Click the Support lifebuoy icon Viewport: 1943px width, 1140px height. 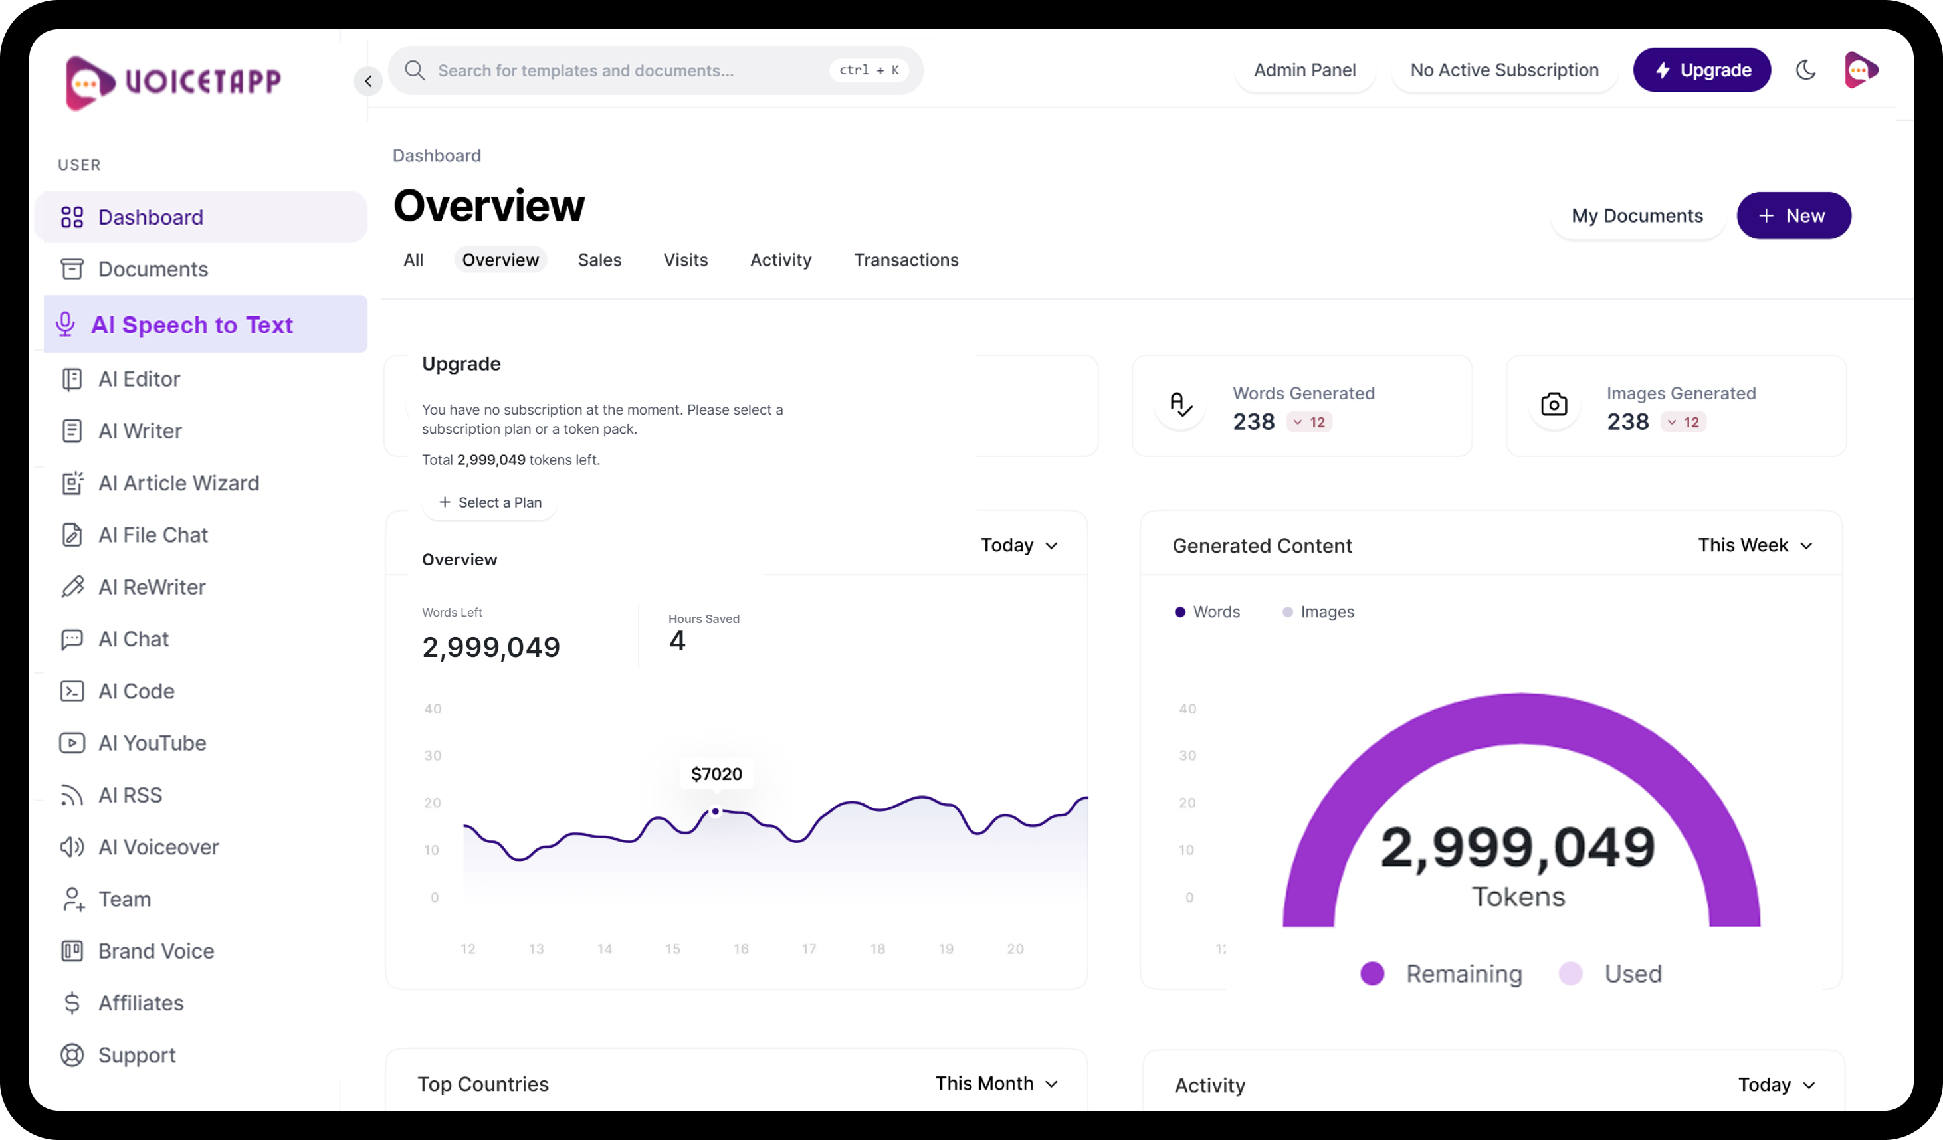click(x=72, y=1055)
